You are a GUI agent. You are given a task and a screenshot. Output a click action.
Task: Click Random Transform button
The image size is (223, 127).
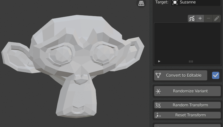187,105
